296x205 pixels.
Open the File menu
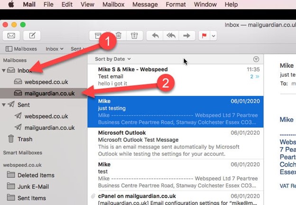[48, 4]
